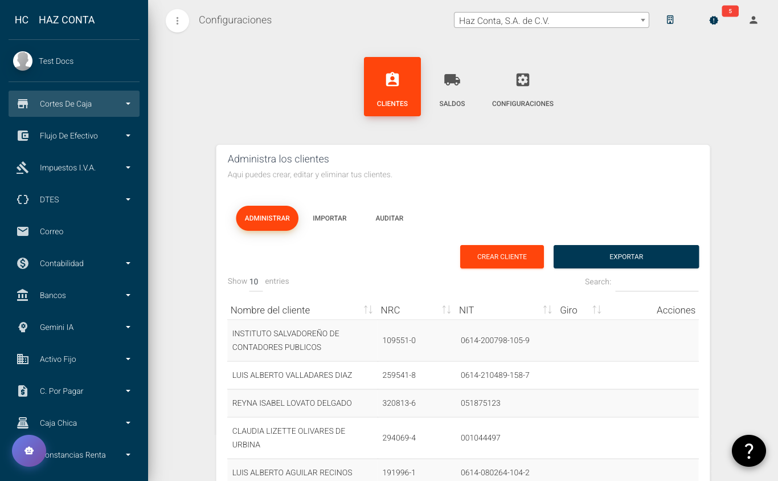Click the user profile icon in header
This screenshot has width=778, height=481.
[x=753, y=21]
